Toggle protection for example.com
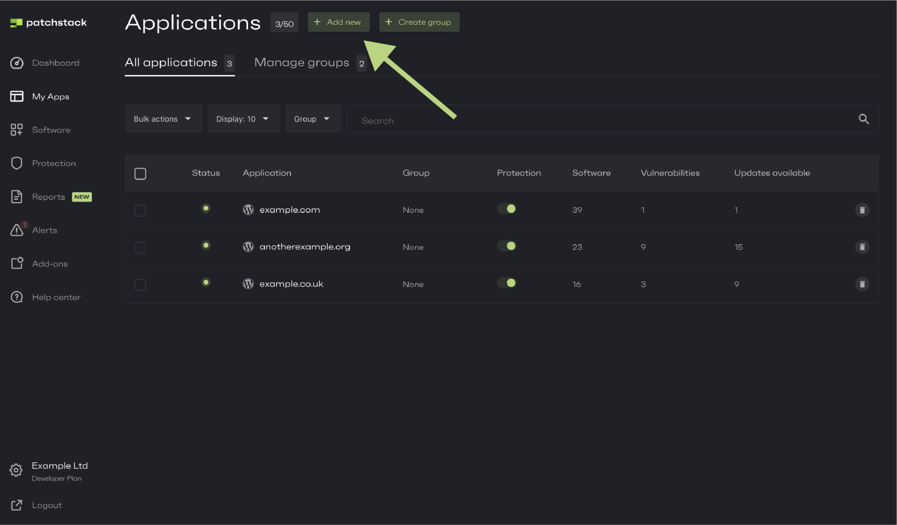The image size is (897, 525). pyautogui.click(x=506, y=209)
